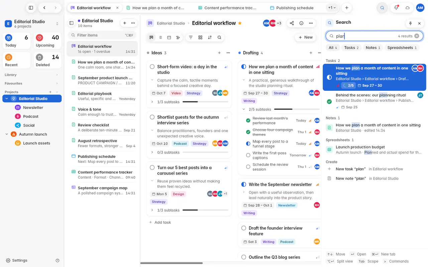Viewport: 428px width, 267px height.
Task: Click the share icon for Editorial workflow
Action: [292, 23]
